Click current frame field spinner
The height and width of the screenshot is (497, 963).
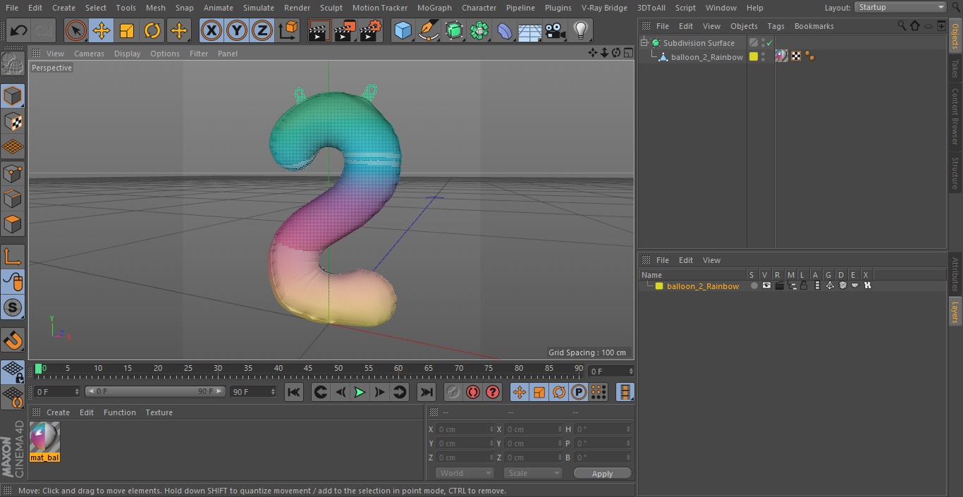tap(630, 371)
